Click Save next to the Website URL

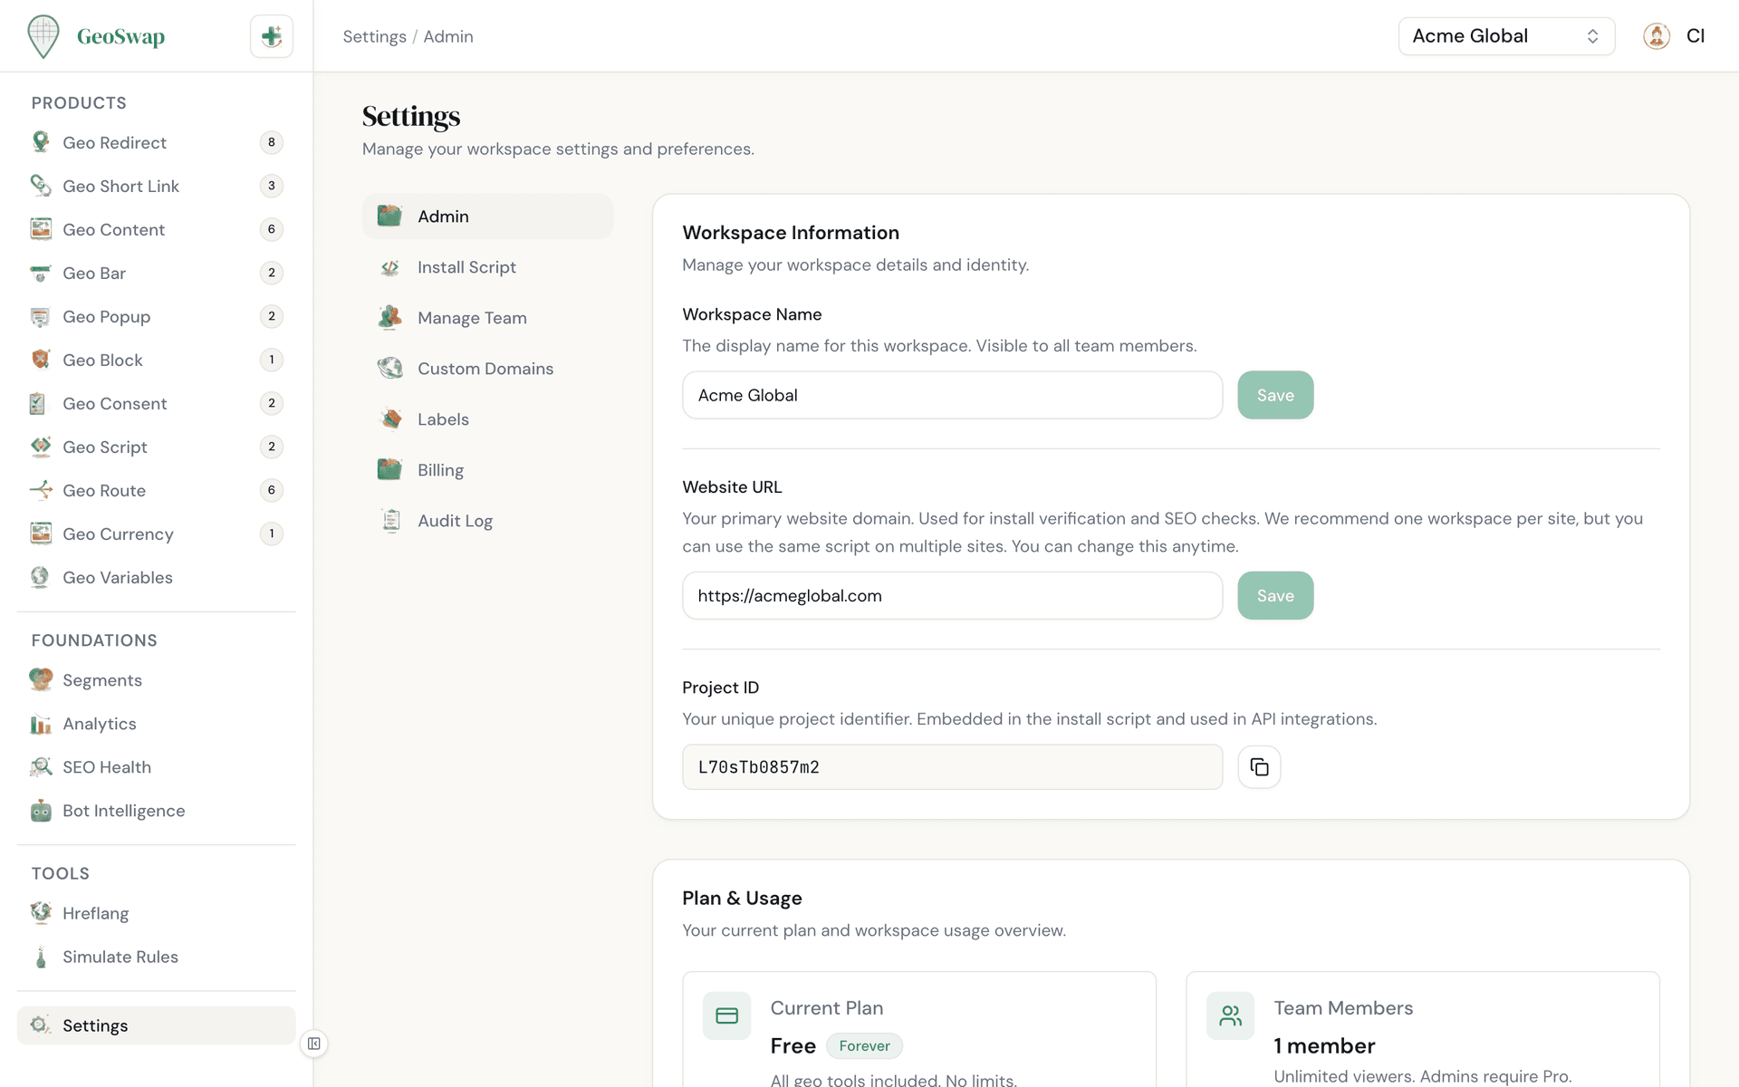tap(1274, 595)
